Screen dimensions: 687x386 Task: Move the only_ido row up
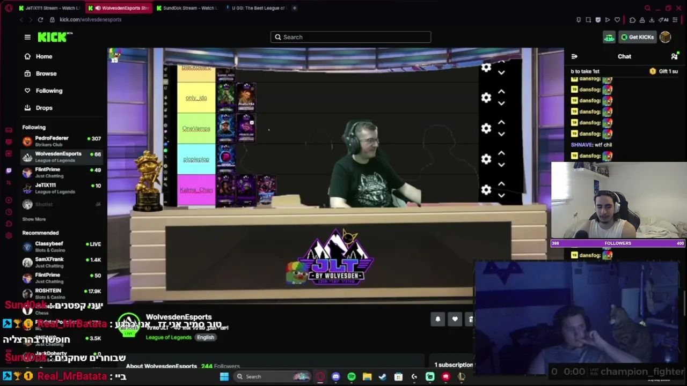click(501, 92)
